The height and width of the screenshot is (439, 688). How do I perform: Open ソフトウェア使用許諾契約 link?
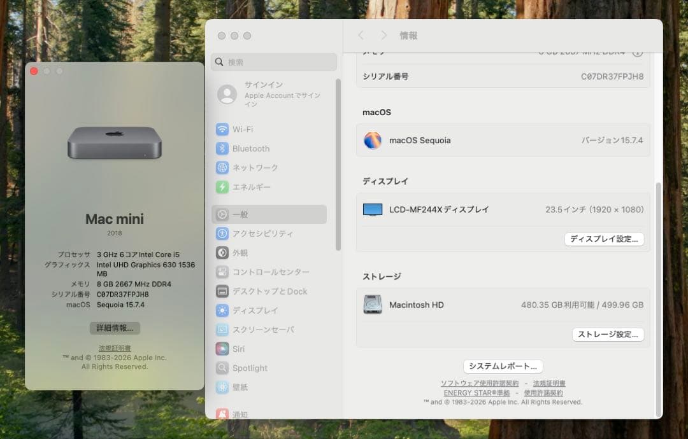pos(480,384)
